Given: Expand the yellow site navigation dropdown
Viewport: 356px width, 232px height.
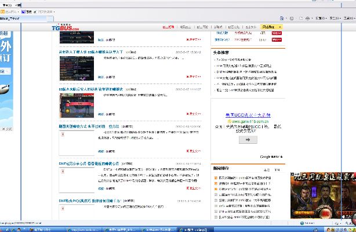Looking at the screenshot, I should pos(271,27).
